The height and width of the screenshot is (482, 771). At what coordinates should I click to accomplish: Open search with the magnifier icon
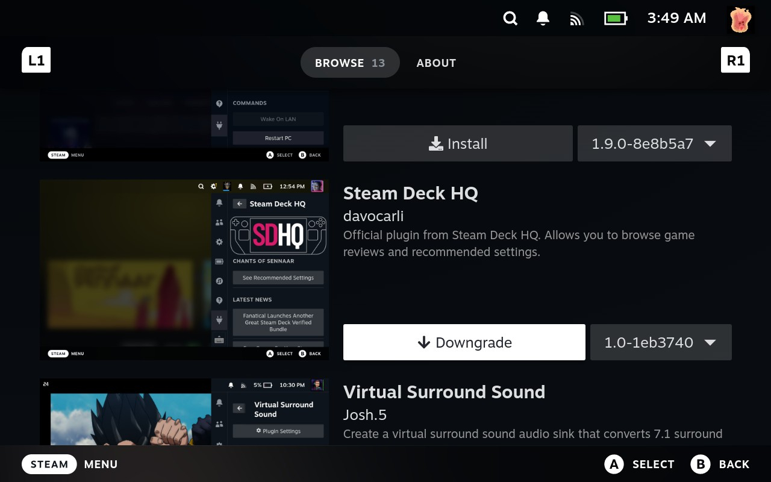pos(510,19)
